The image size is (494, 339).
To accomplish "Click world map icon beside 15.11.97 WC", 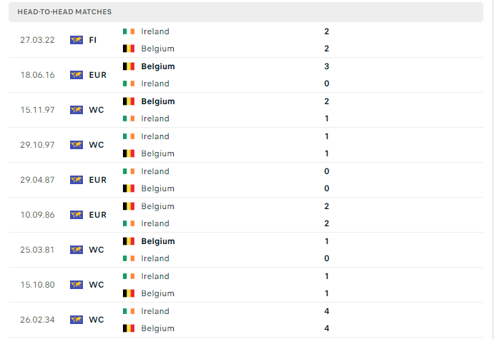I will [76, 110].
